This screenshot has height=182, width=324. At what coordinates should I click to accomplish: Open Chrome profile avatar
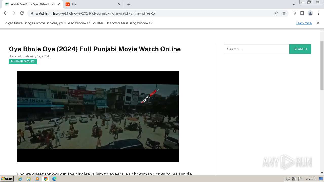click(310, 13)
